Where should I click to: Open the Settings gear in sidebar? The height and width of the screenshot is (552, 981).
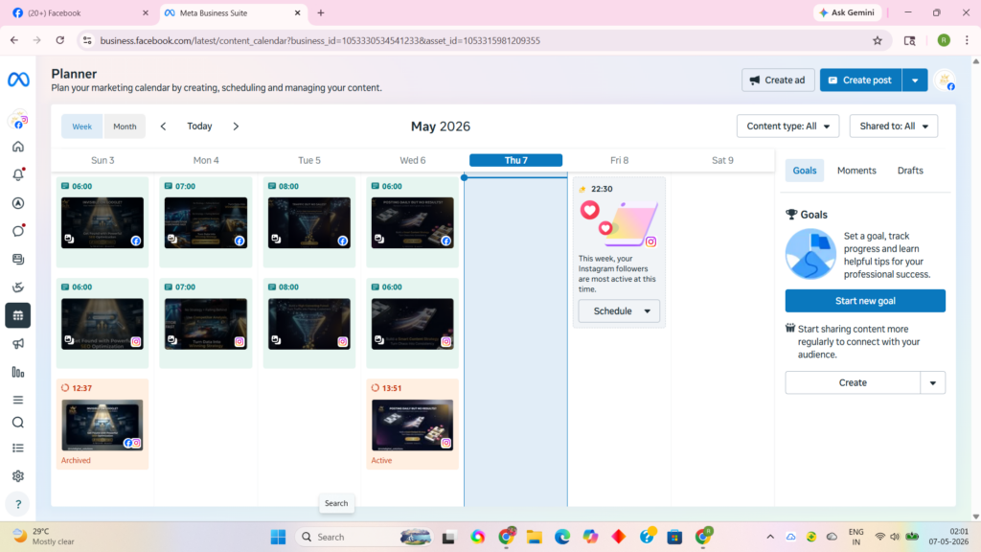[x=18, y=476]
